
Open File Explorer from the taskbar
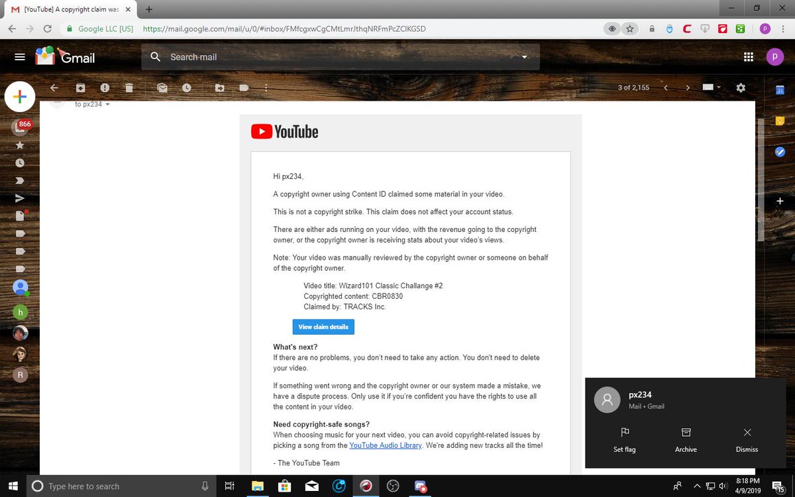[x=257, y=486]
